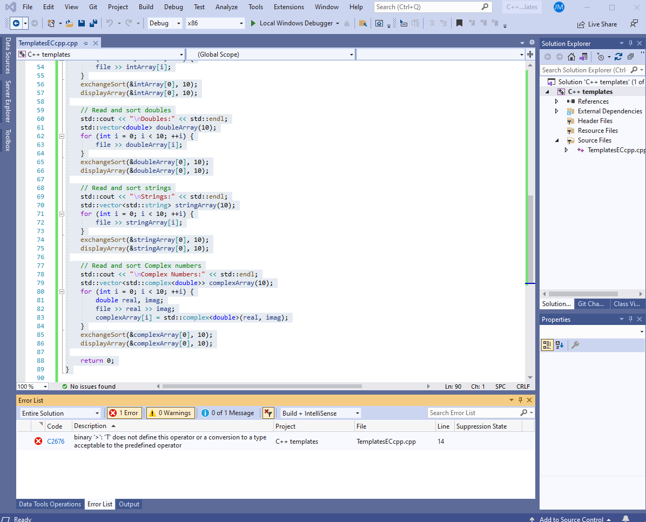Switch to the Output tab
Viewport: 646px width, 522px height.
(x=129, y=504)
